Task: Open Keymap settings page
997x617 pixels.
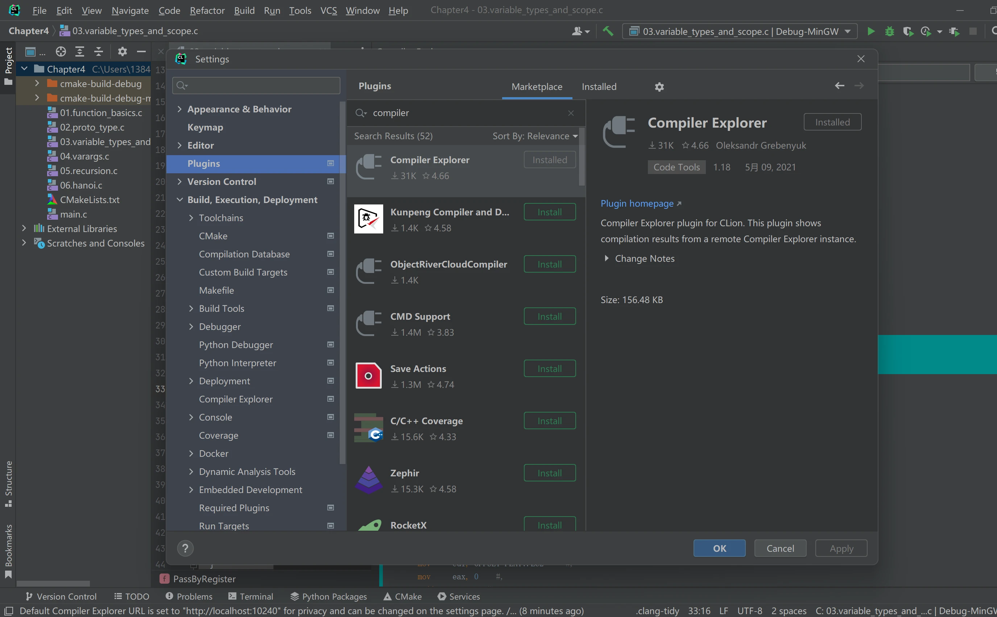Action: coord(205,127)
